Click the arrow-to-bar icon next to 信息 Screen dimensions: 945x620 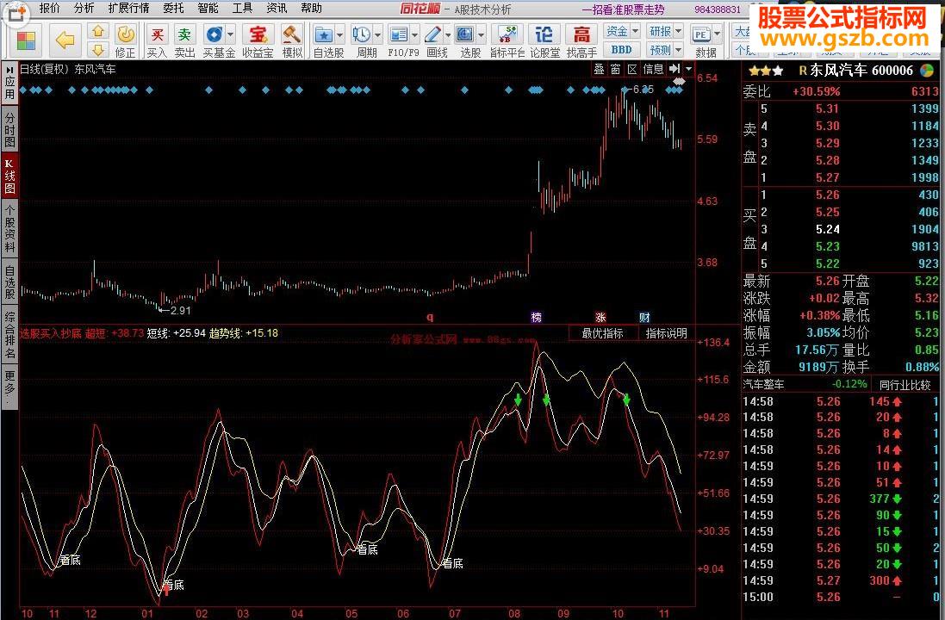click(x=675, y=69)
